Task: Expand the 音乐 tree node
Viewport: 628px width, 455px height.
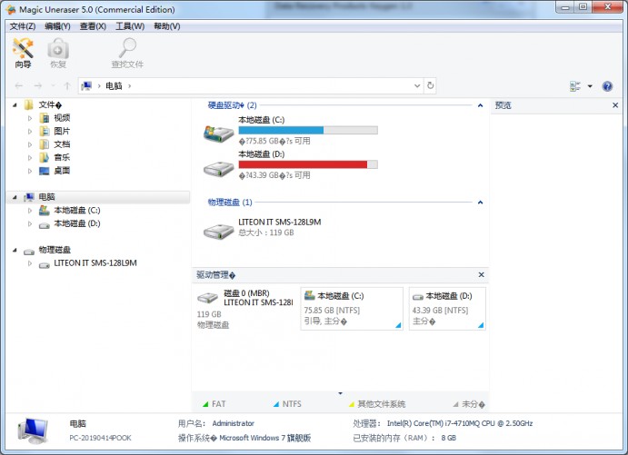Action: [30, 158]
